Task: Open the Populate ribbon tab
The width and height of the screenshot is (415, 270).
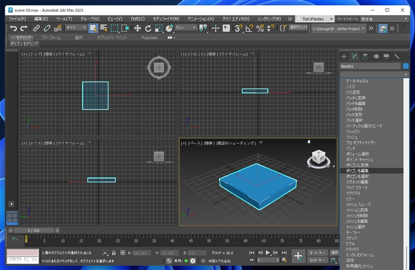Action: click(x=149, y=37)
